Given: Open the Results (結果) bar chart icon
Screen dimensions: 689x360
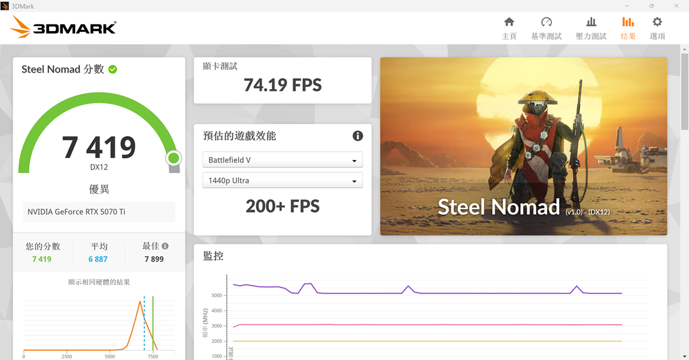Looking at the screenshot, I should click(628, 22).
